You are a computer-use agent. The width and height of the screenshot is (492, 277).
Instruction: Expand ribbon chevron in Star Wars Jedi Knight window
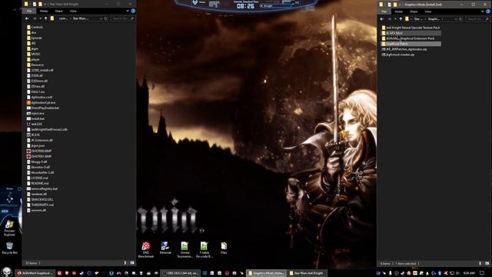(x=128, y=11)
